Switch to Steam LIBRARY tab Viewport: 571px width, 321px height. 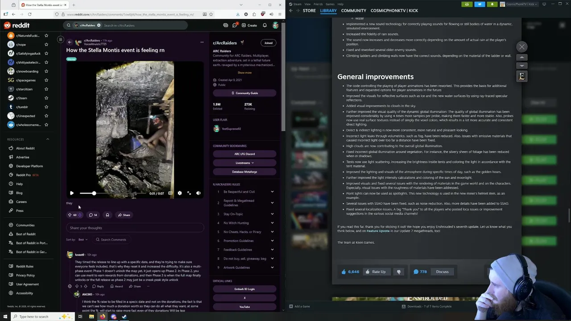coord(328,10)
